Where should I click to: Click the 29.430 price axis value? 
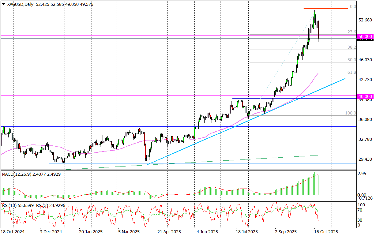pos(365,159)
